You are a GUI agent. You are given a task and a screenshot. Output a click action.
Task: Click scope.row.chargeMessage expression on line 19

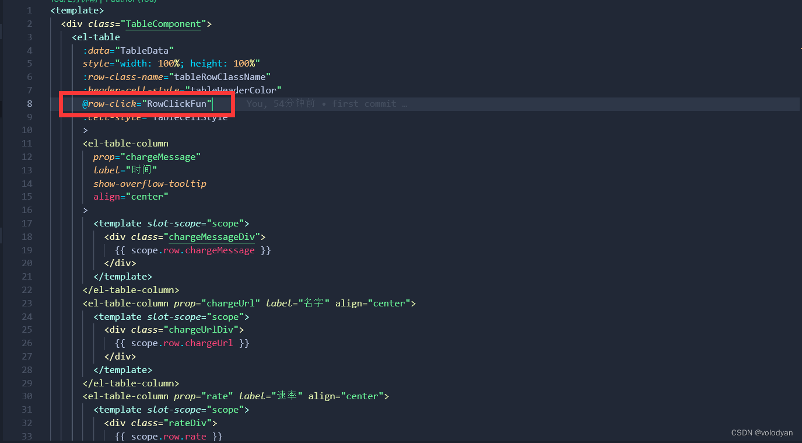193,250
